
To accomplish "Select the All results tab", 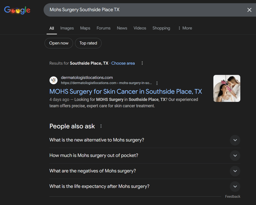I will tap(52, 28).
